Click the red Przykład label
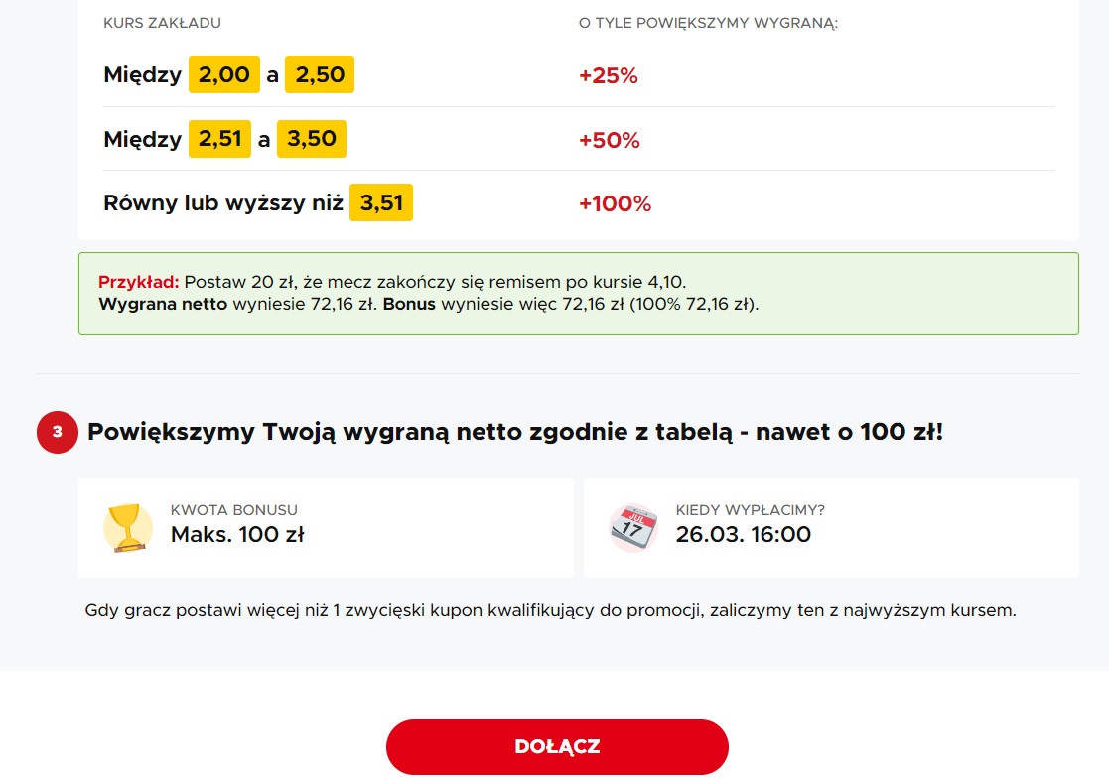The height and width of the screenshot is (783, 1109). coord(138,281)
